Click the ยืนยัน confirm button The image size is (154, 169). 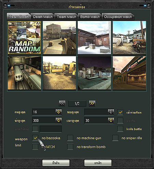coord(56,163)
